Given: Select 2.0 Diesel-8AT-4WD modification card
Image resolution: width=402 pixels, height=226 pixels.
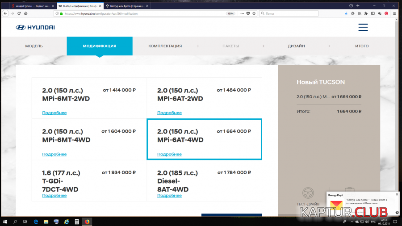Looking at the screenshot, I should click(x=204, y=180).
